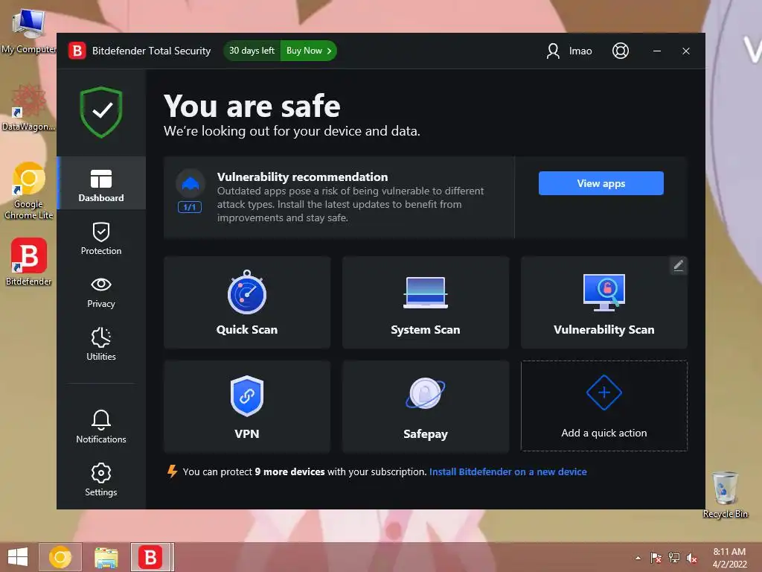
Task: Open the Utilities section
Action: pyautogui.click(x=101, y=344)
